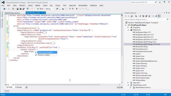Open the PROJECT menu
Screen dimensions: 171x96
pos(22,5)
